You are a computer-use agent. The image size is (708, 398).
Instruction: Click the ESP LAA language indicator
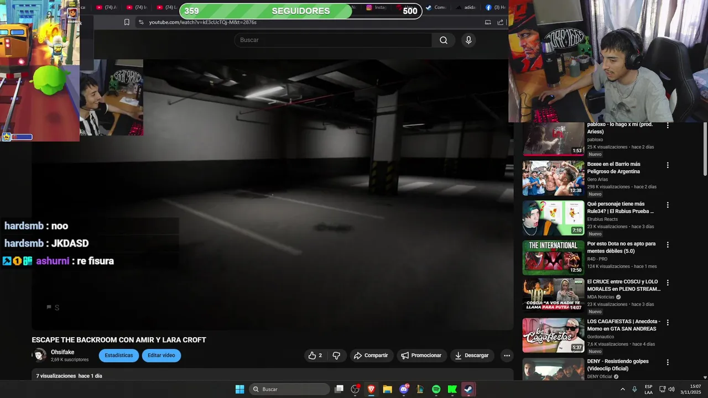point(648,389)
